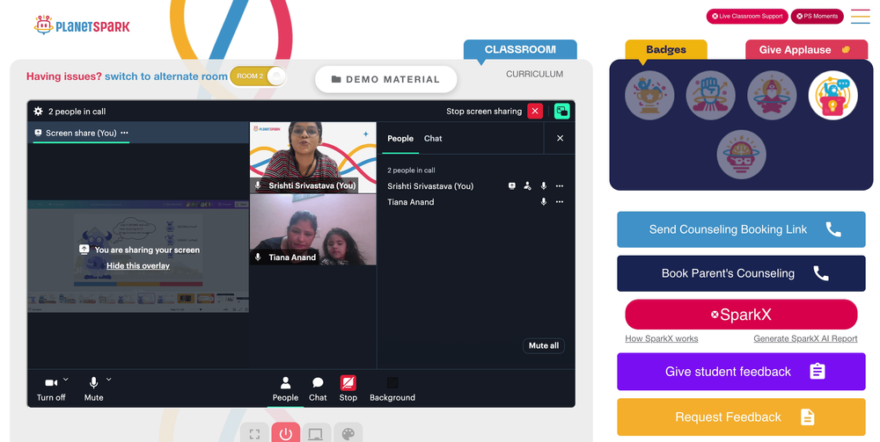Click Book Parent's Counseling
The image size is (880, 442).
(x=741, y=273)
